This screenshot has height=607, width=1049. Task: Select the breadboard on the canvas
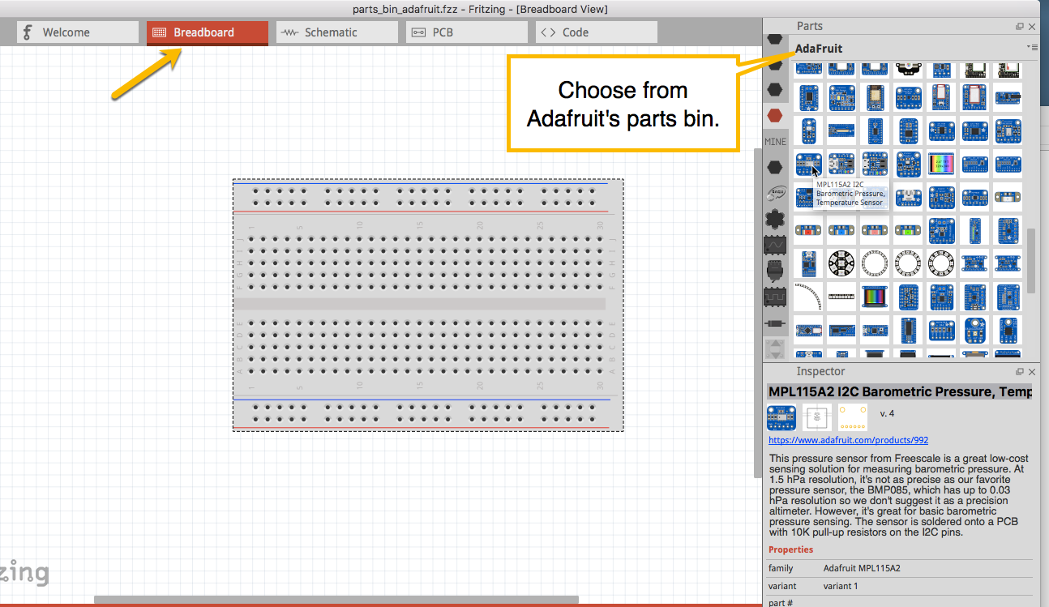click(428, 305)
